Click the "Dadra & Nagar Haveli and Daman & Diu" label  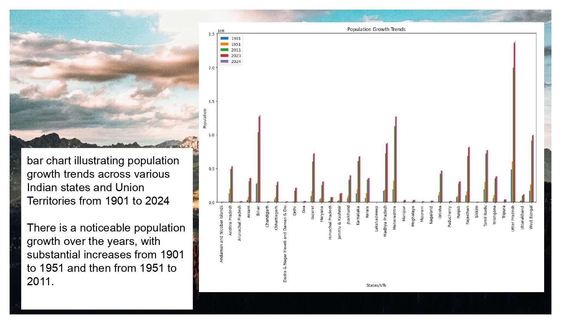click(x=285, y=243)
